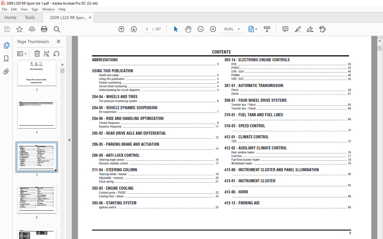Open the Attachments panel
This screenshot has width=383, height=239.
pyautogui.click(x=6, y=72)
